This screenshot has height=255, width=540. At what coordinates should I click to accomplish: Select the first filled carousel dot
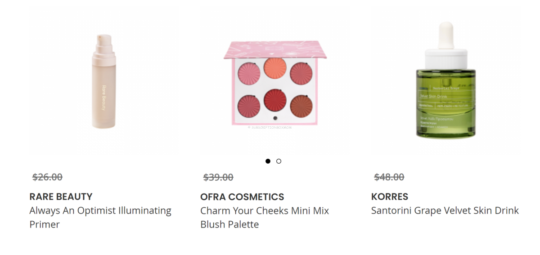(268, 161)
